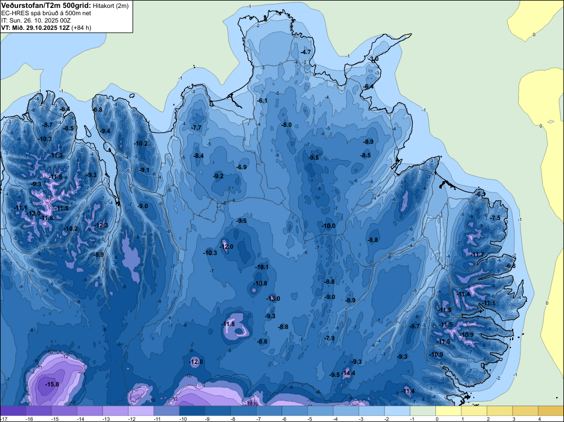The width and height of the screenshot is (564, 422).
Task: Click the yellow legend swatch between 0 and 1
Action: pyautogui.click(x=448, y=411)
